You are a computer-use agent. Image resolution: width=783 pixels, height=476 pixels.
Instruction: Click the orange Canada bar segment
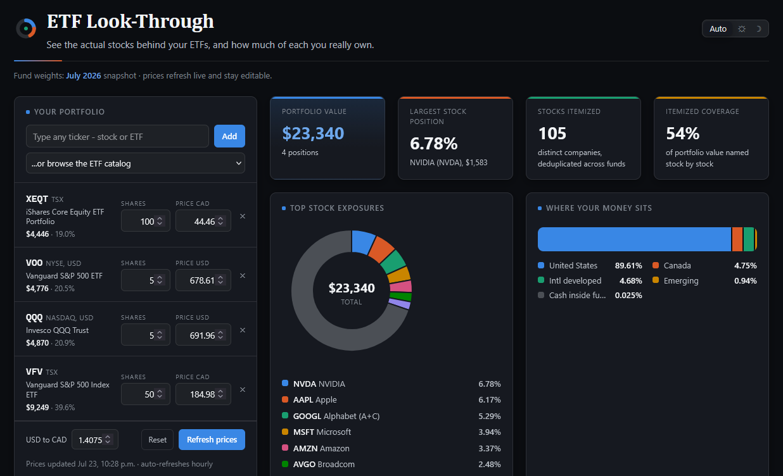pos(737,239)
